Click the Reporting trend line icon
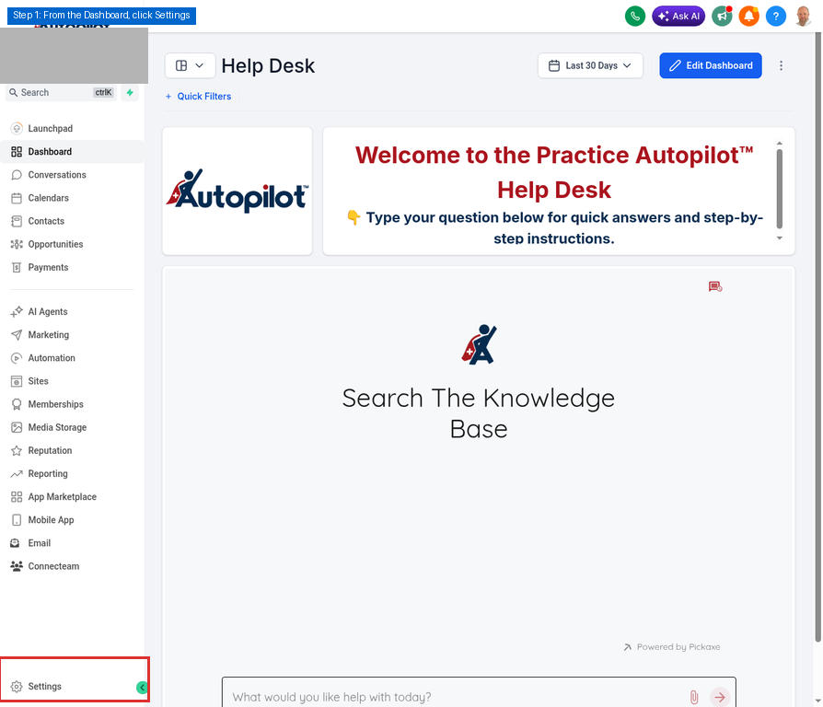This screenshot has width=823, height=707. point(17,473)
